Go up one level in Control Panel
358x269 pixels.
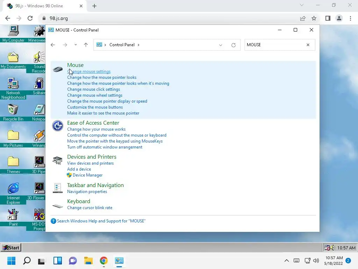pos(86,45)
